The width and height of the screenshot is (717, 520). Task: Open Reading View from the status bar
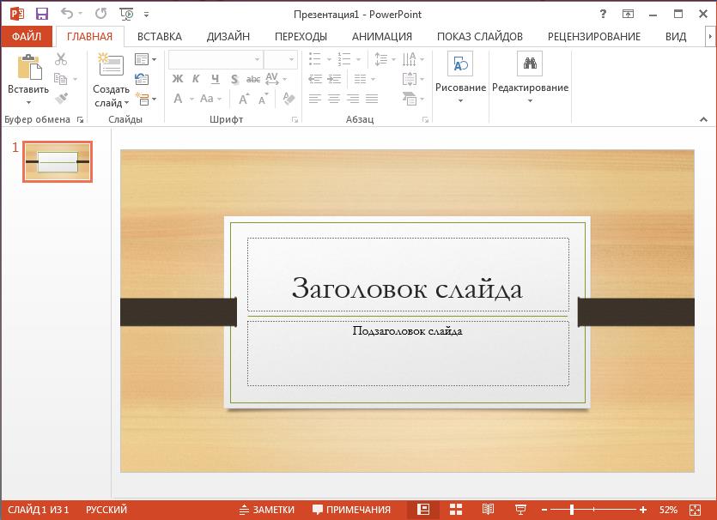tap(488, 509)
